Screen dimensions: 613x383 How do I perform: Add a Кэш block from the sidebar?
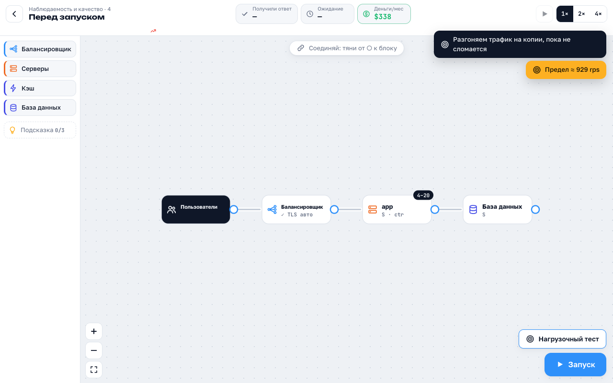(40, 88)
